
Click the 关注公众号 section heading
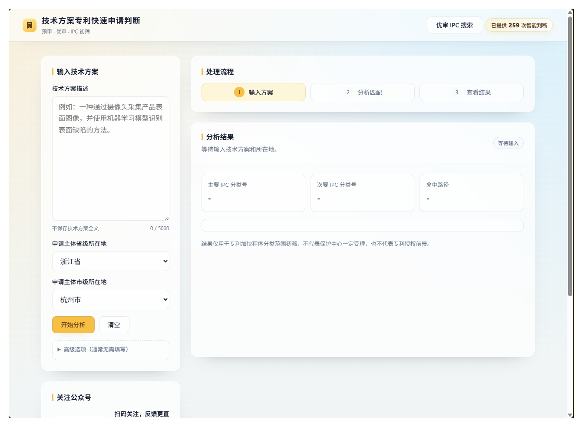[74, 397]
